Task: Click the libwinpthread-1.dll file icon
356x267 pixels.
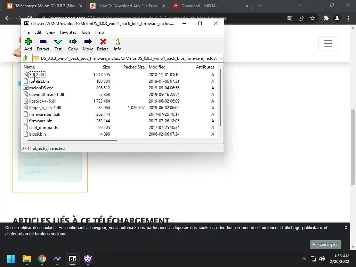Action: click(x=26, y=94)
